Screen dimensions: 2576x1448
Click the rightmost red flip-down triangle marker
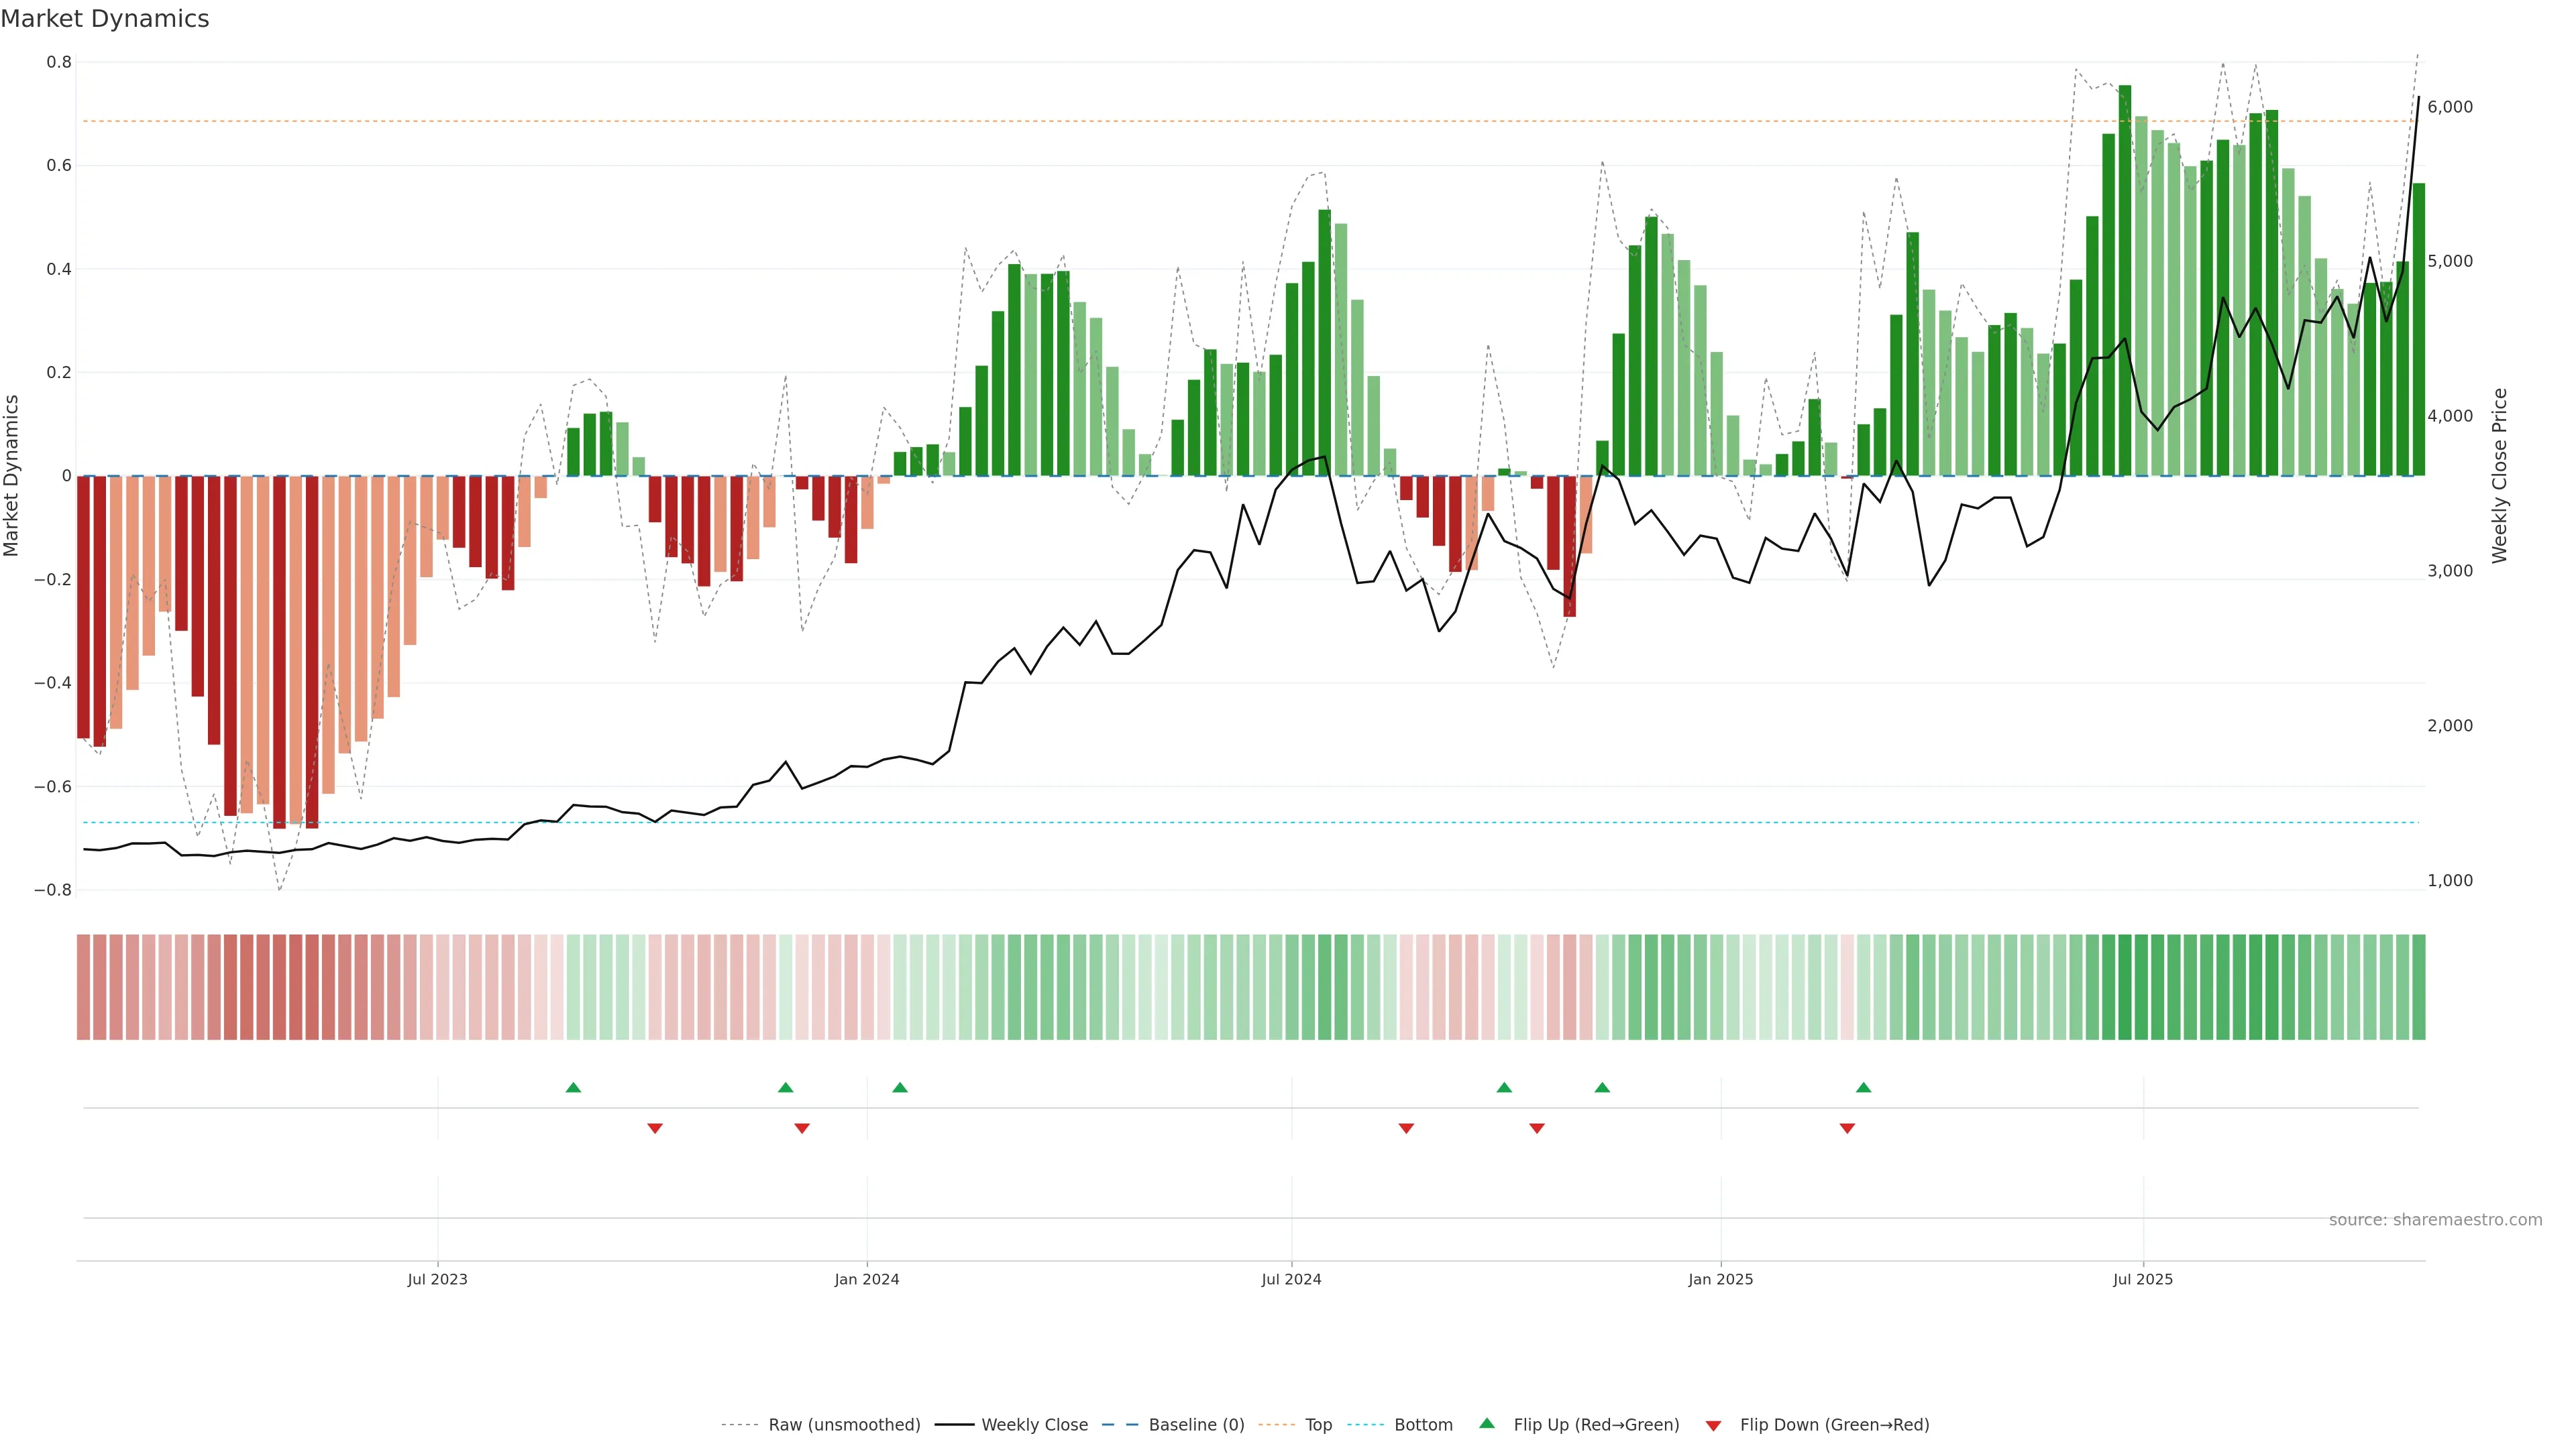coord(1847,1128)
